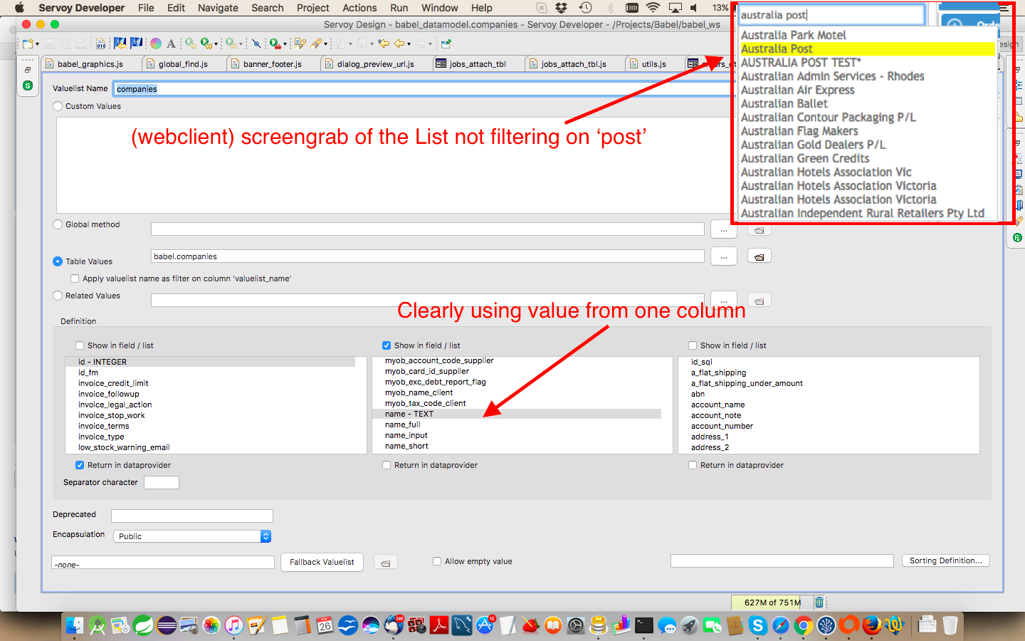Viewport: 1025px width, 641px height.
Task: Open the File menu
Action: click(146, 8)
